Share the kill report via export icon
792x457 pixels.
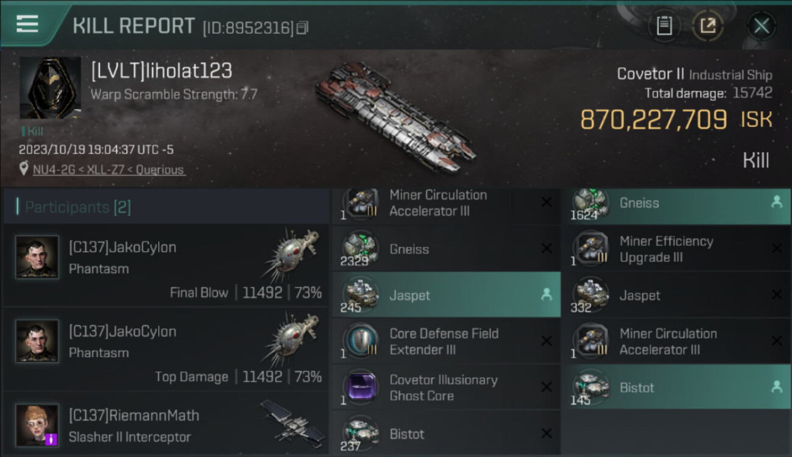[x=708, y=26]
